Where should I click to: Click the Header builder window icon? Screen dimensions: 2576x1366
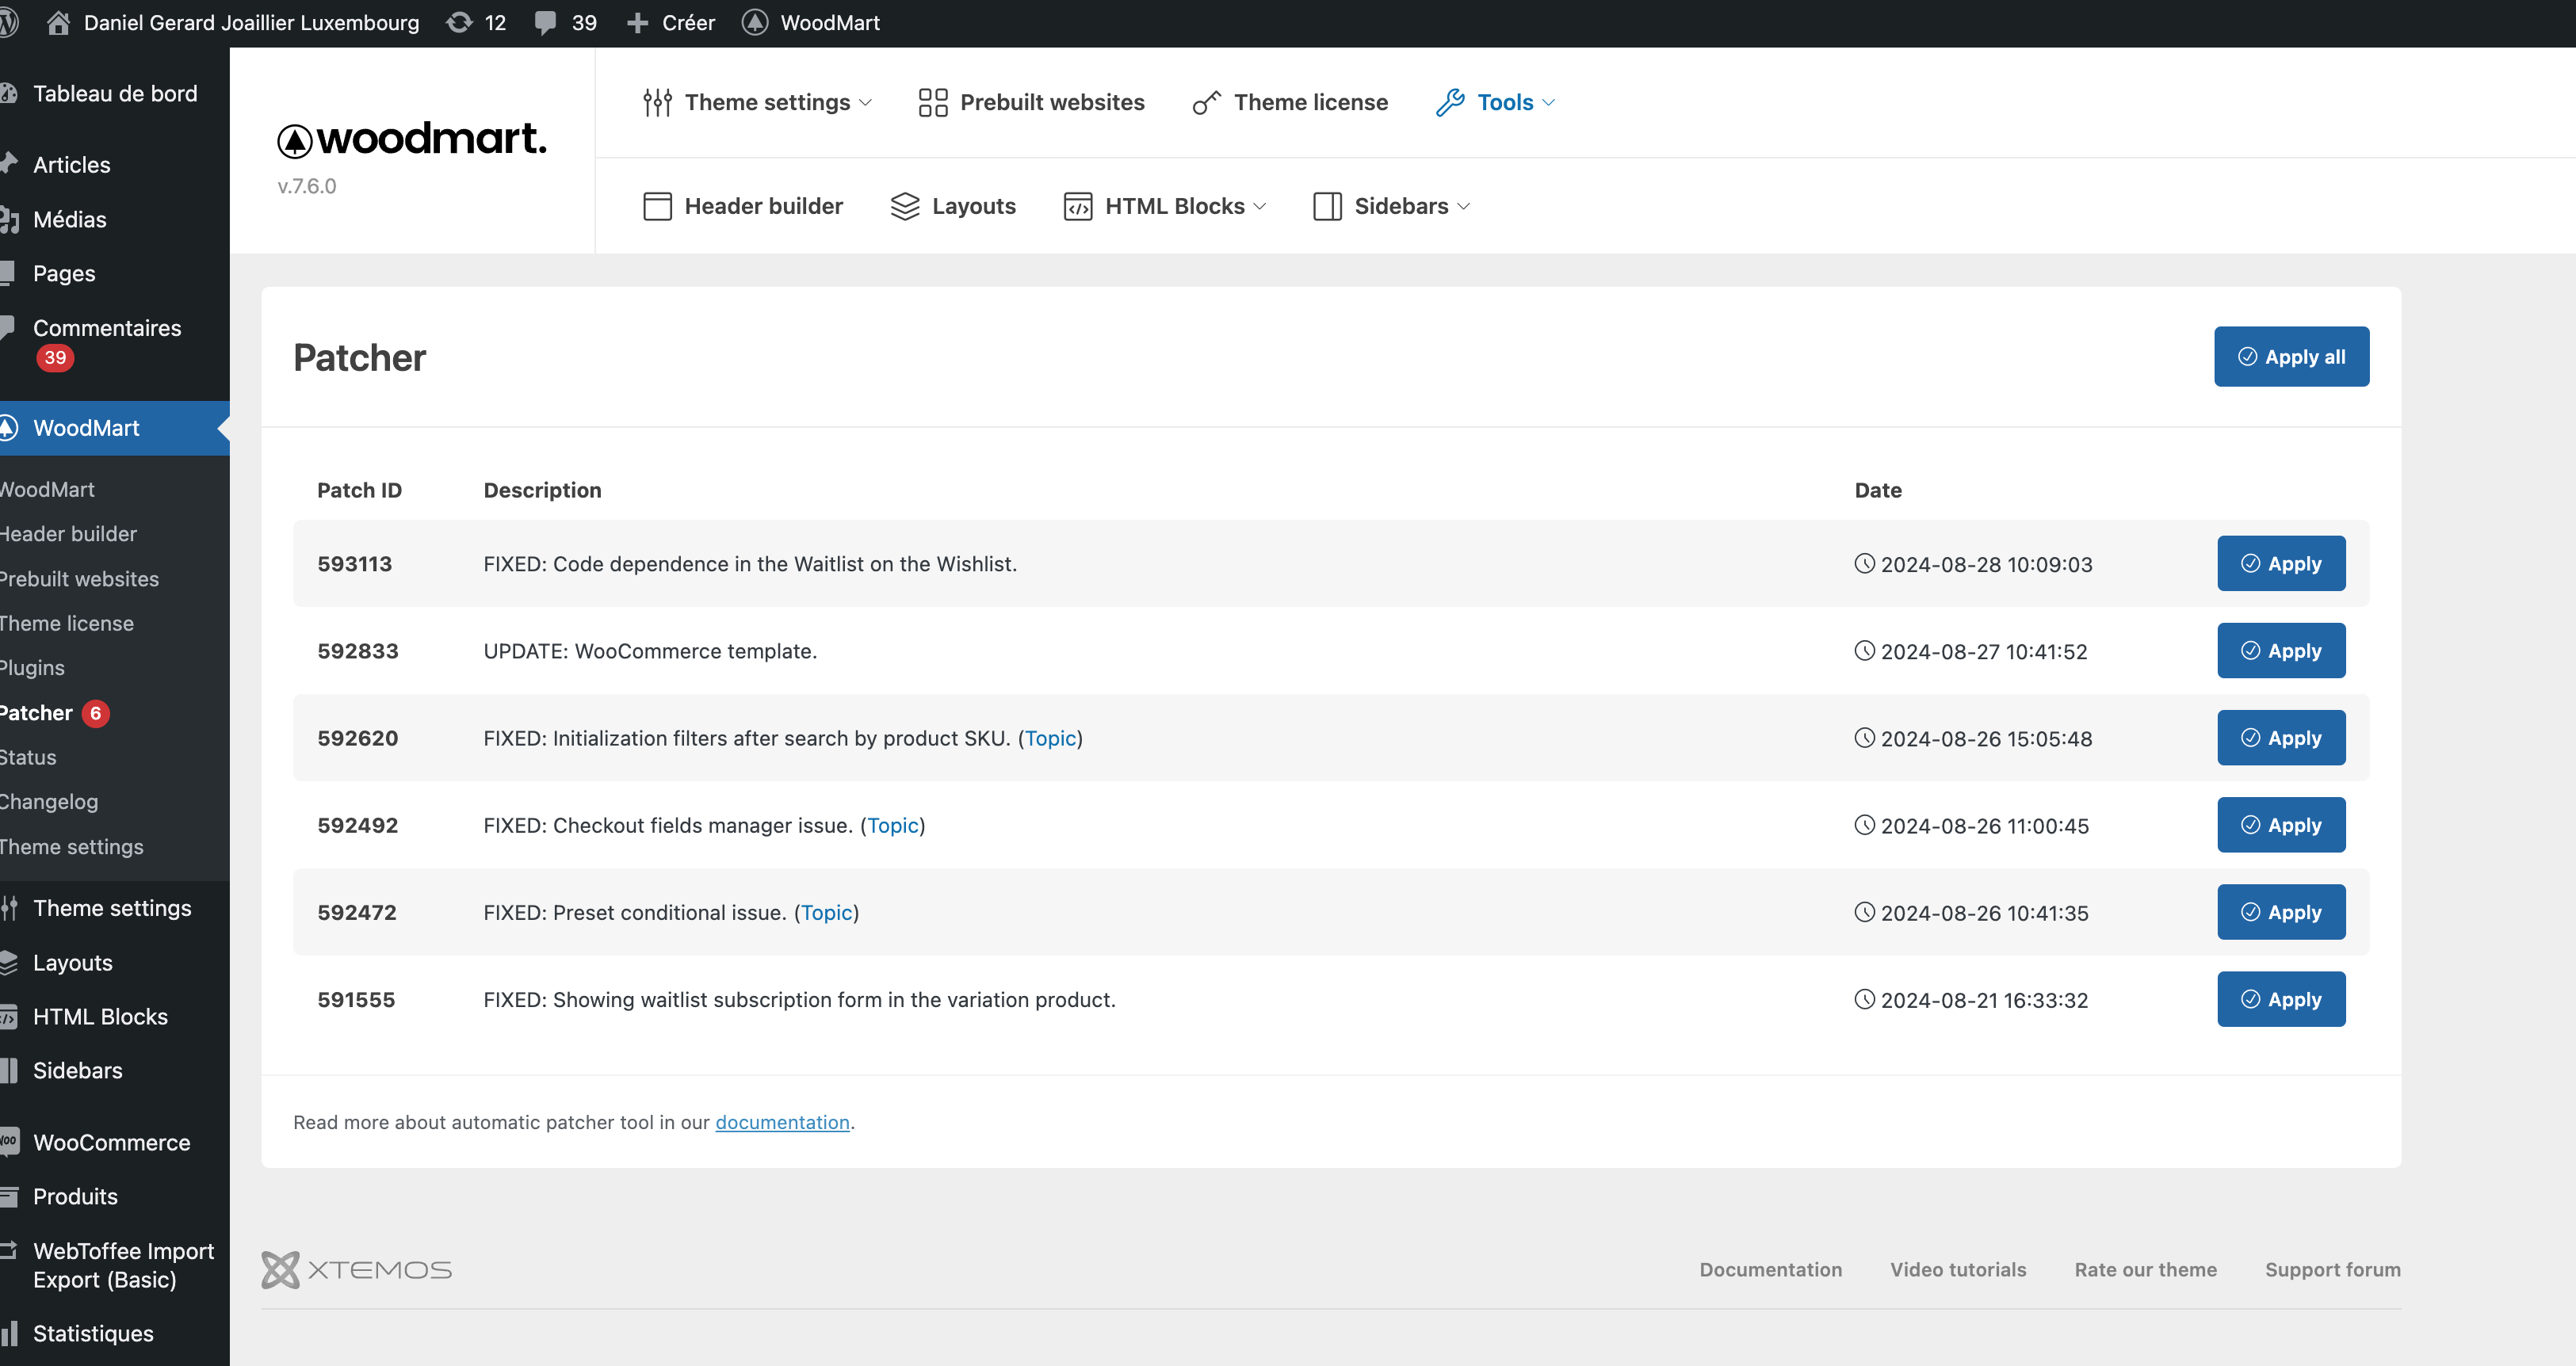click(x=657, y=206)
